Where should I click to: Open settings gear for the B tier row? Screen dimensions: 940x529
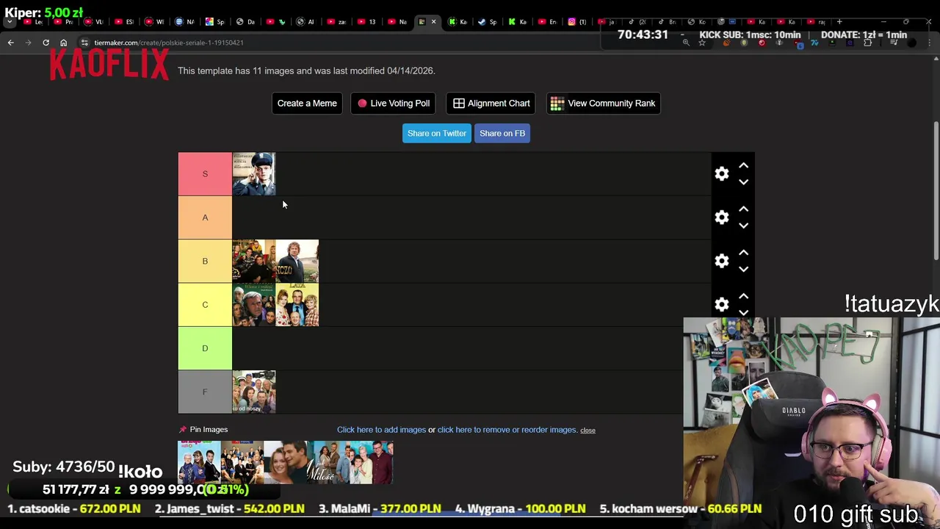pos(722,261)
